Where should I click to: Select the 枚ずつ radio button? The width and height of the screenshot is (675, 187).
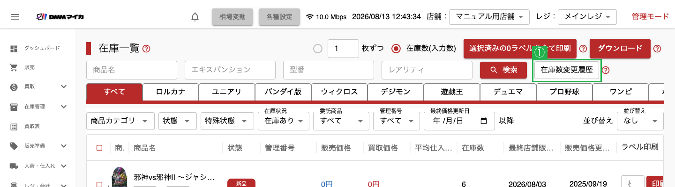click(x=318, y=49)
